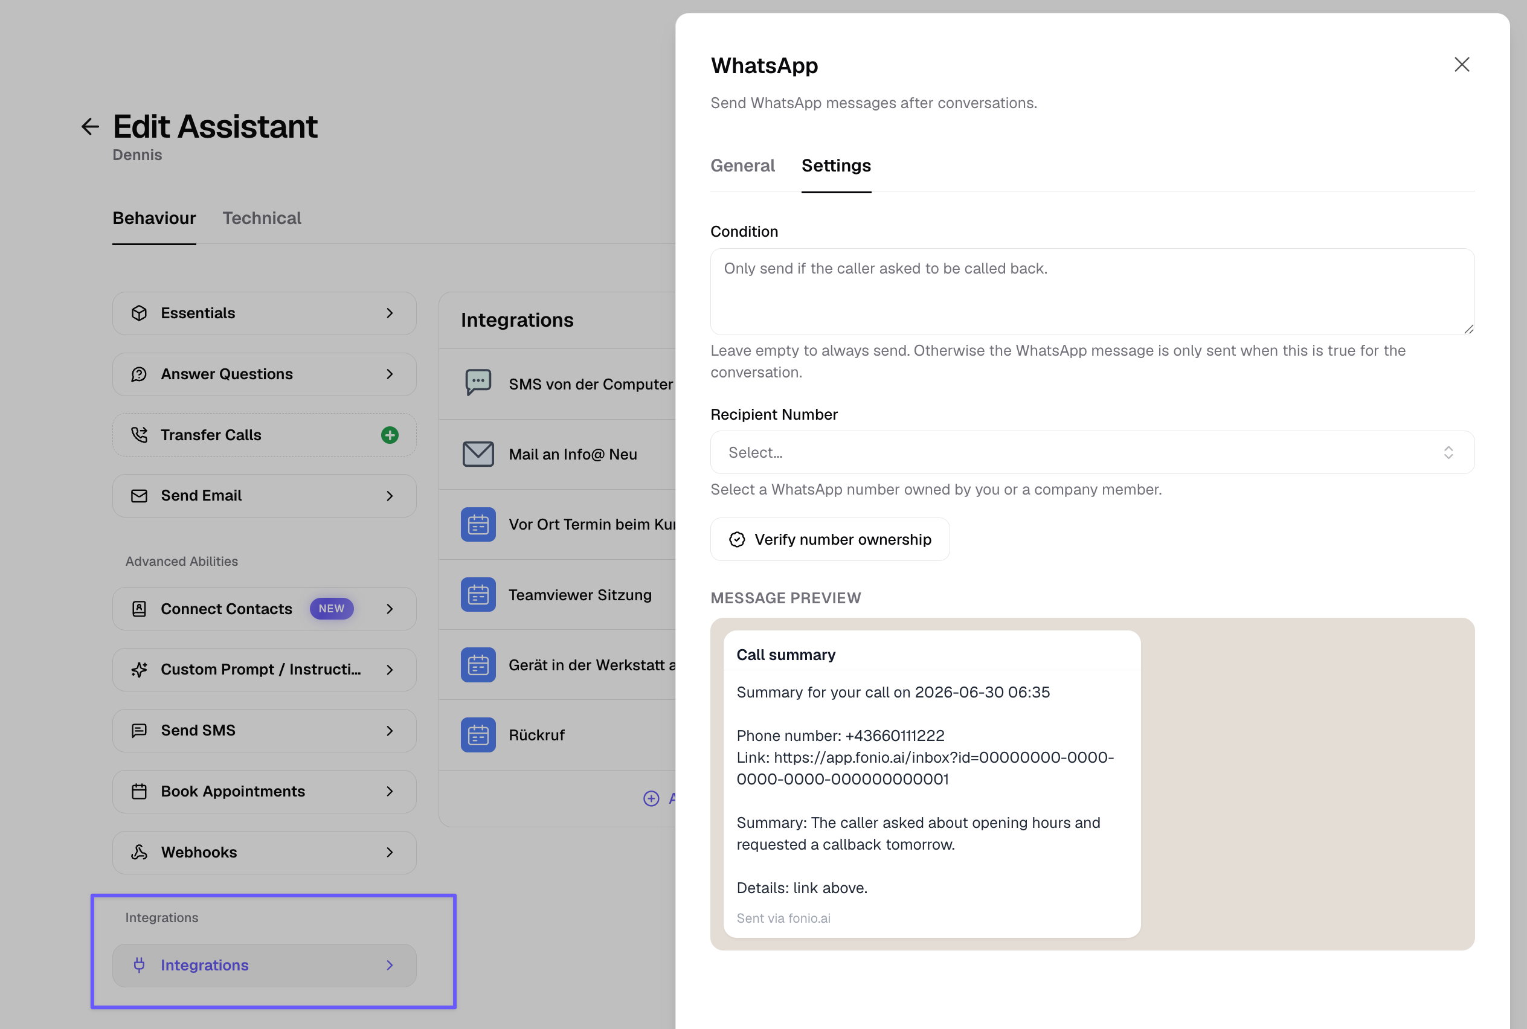Open the Book Appointments section
Screen dimensions: 1527x1029
pos(264,792)
